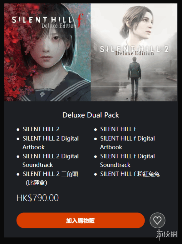The image size is (182, 244).
Task: Click the 游侠网 watermark logo
Action: (166, 235)
